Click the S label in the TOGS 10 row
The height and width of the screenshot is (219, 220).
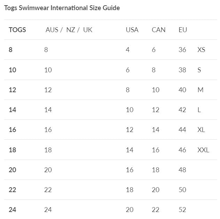[x=199, y=70]
